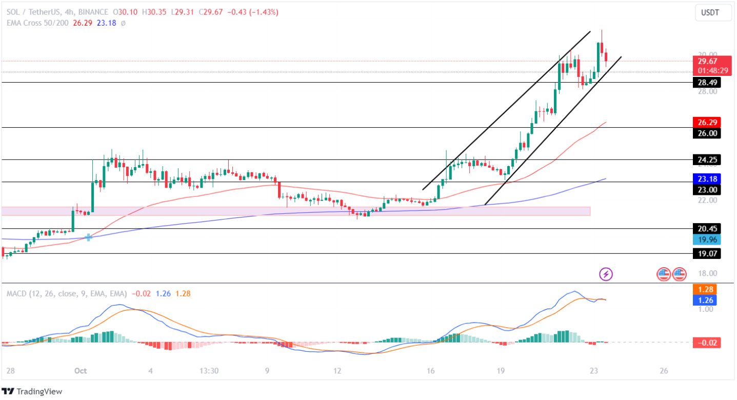Click the blue MACD value label 1.26
The width and height of the screenshot is (737, 400).
tap(705, 300)
